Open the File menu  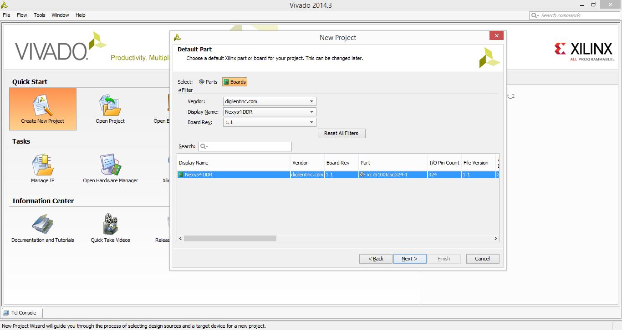(6, 15)
